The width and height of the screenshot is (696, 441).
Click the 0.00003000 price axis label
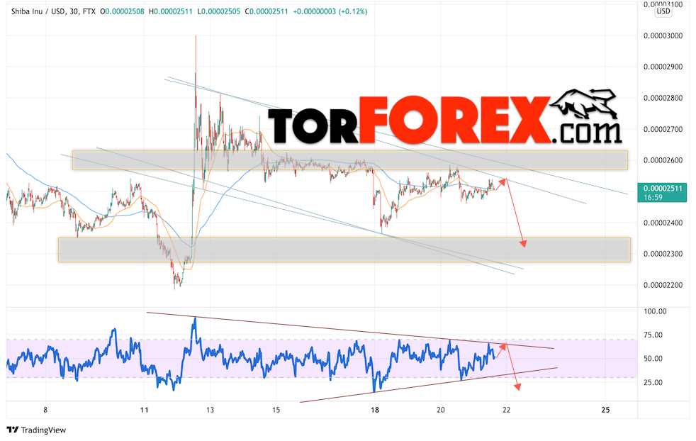[x=663, y=36]
